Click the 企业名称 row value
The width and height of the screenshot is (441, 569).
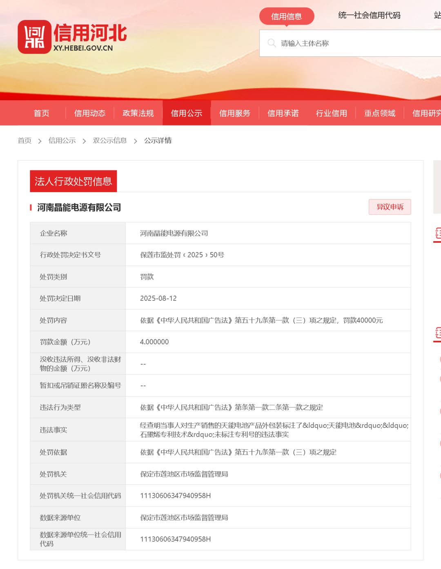[x=174, y=233]
